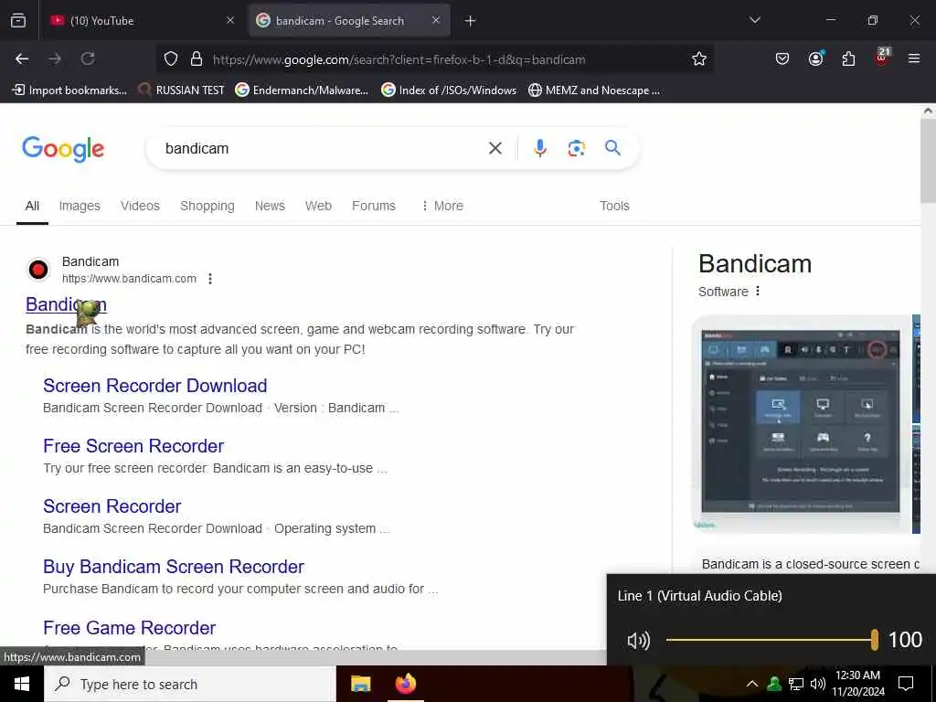Image resolution: width=936 pixels, height=702 pixels.
Task: Open the clock showing 12:30 AM
Action: click(857, 684)
